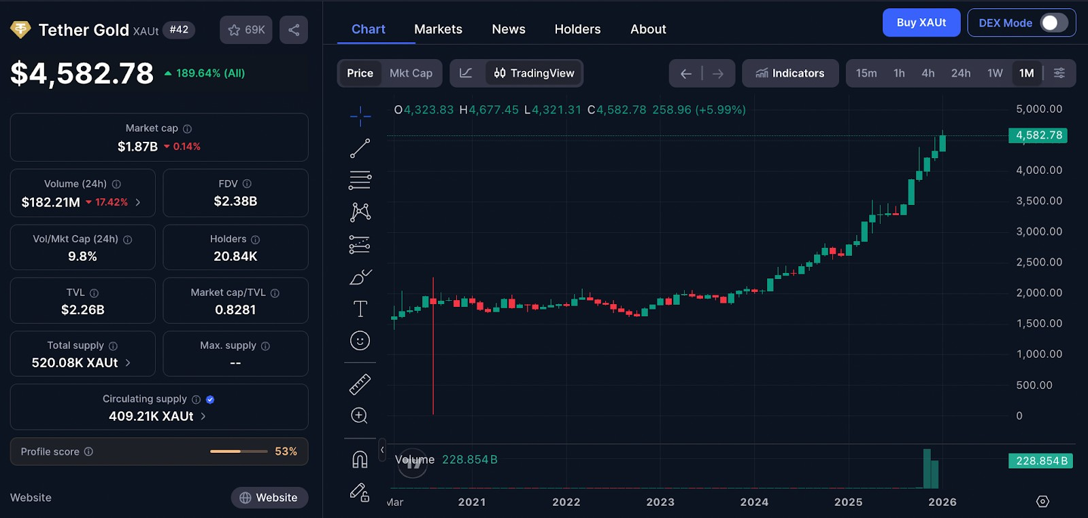The image size is (1088, 518).
Task: Click the Profile score progress bar
Action: [239, 451]
